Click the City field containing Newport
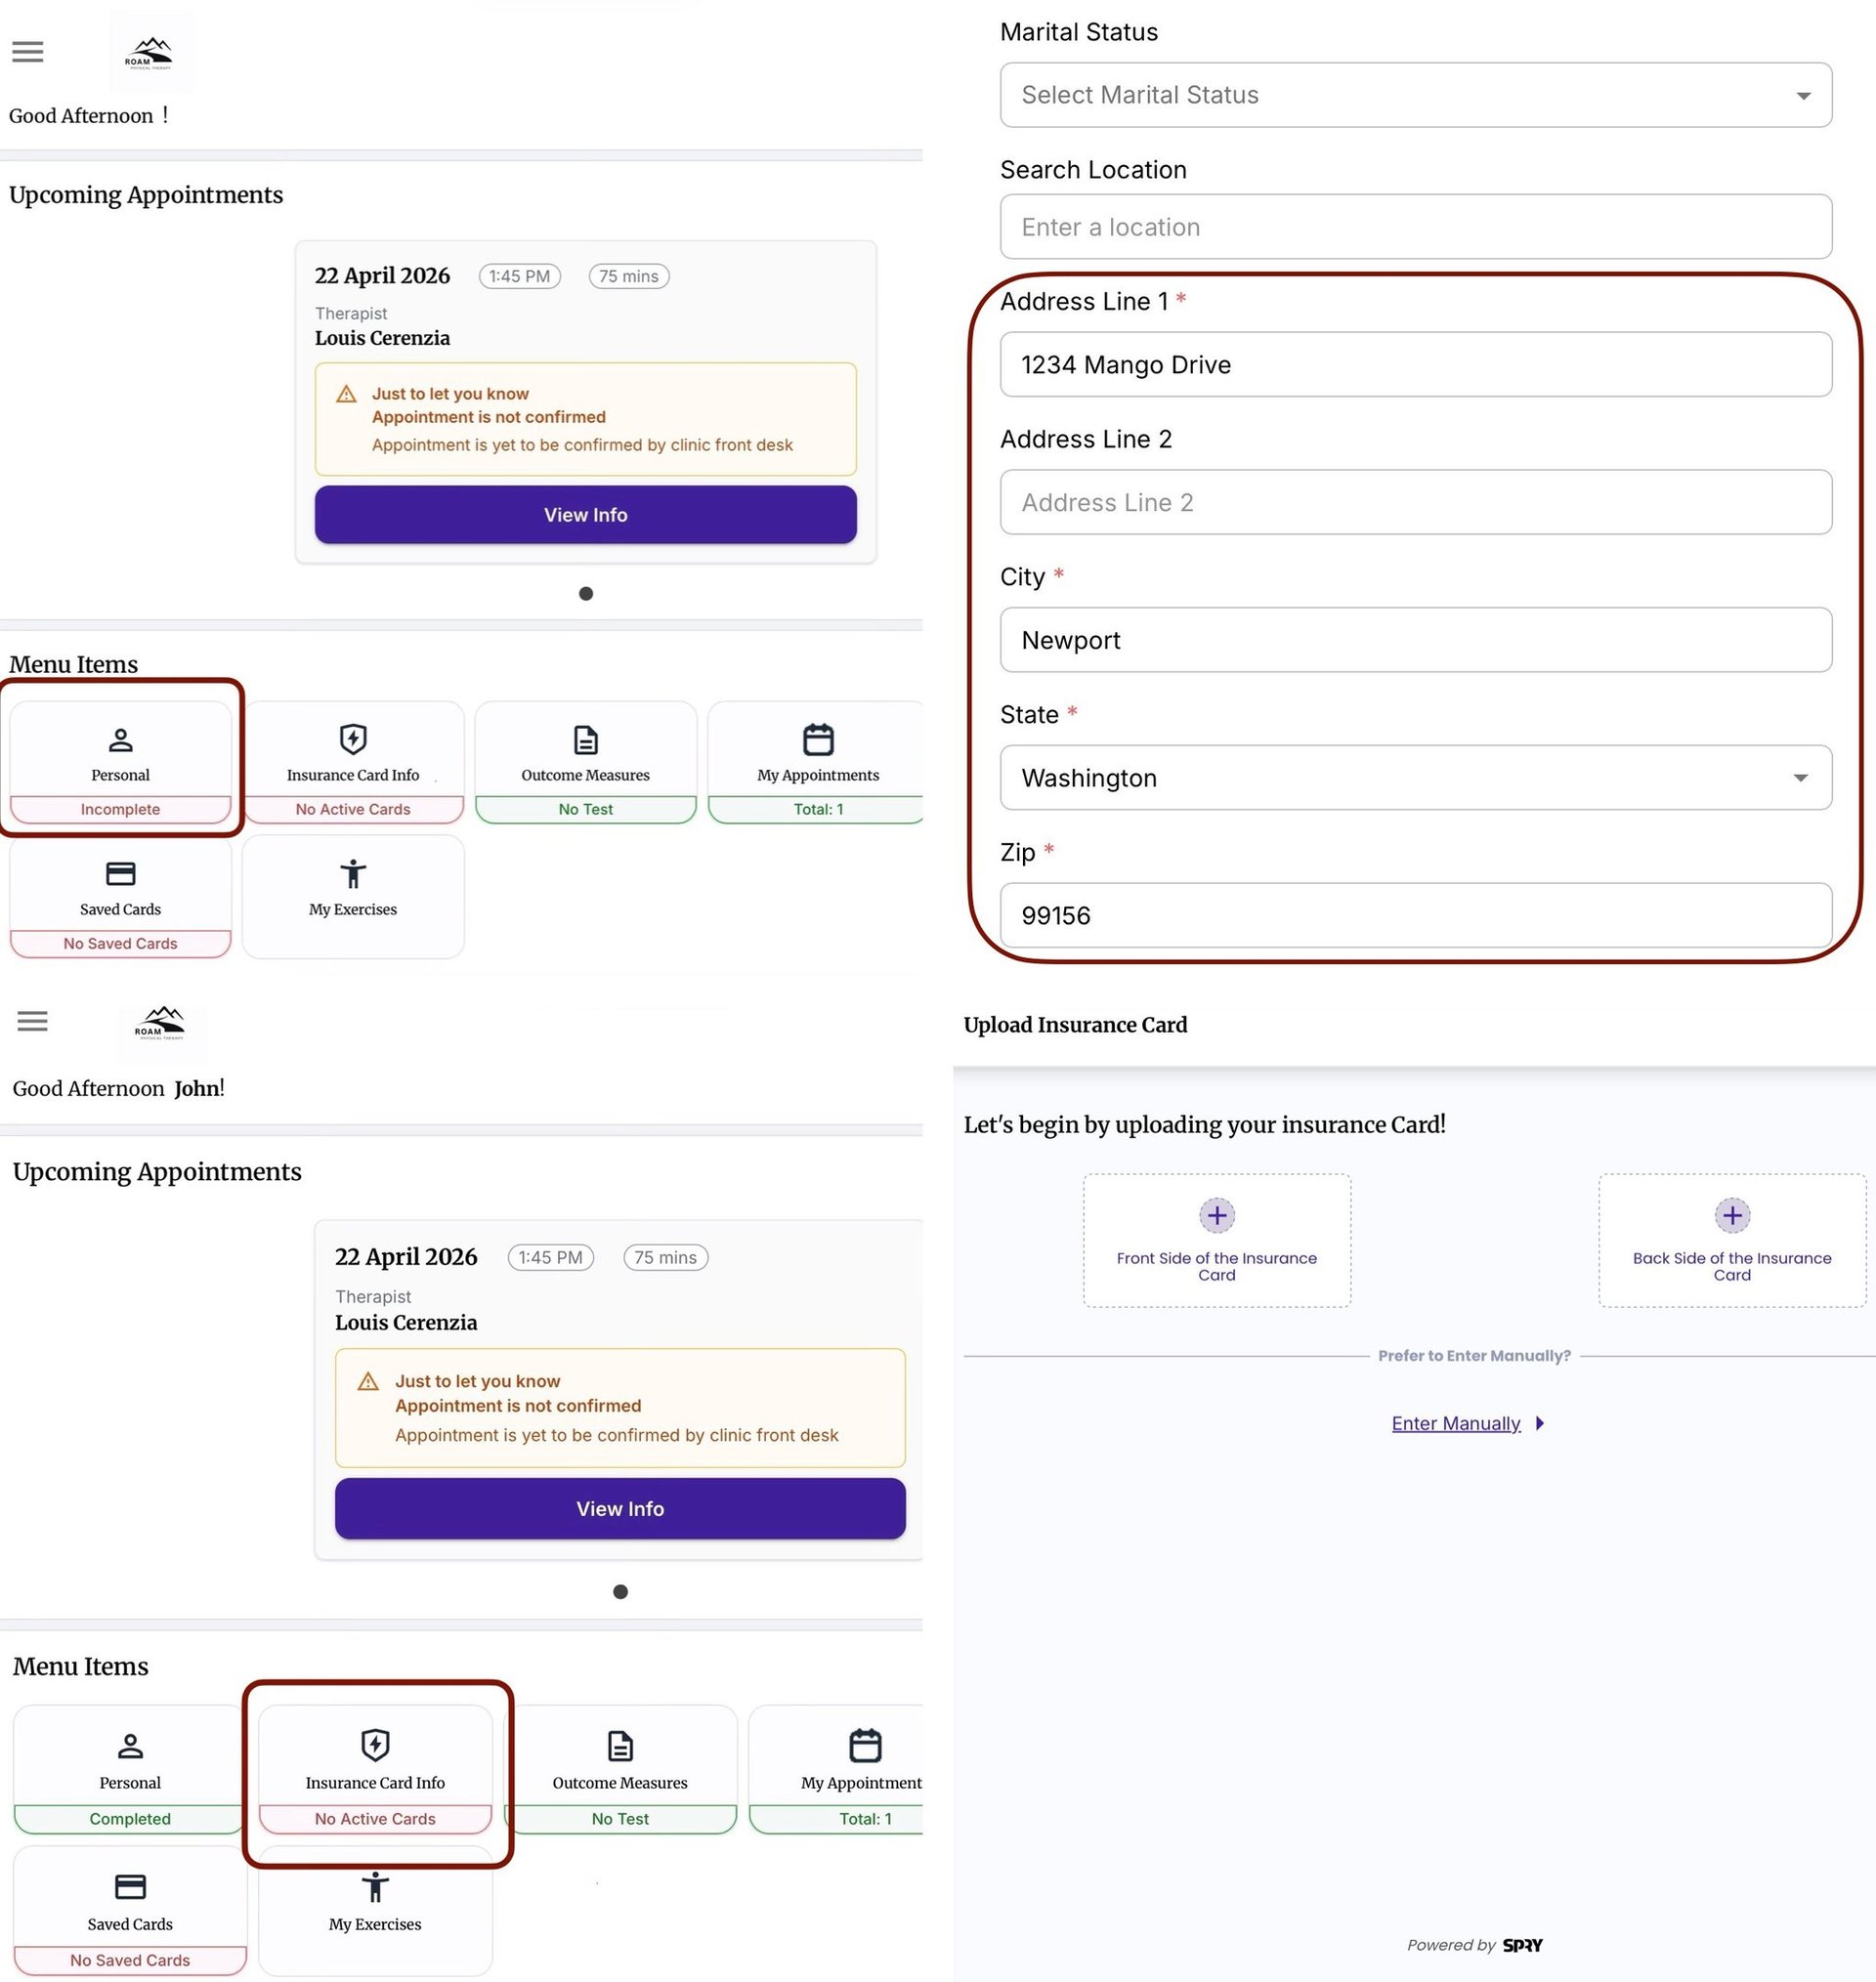Screen dimensions: 1876x1982 click(x=1414, y=640)
